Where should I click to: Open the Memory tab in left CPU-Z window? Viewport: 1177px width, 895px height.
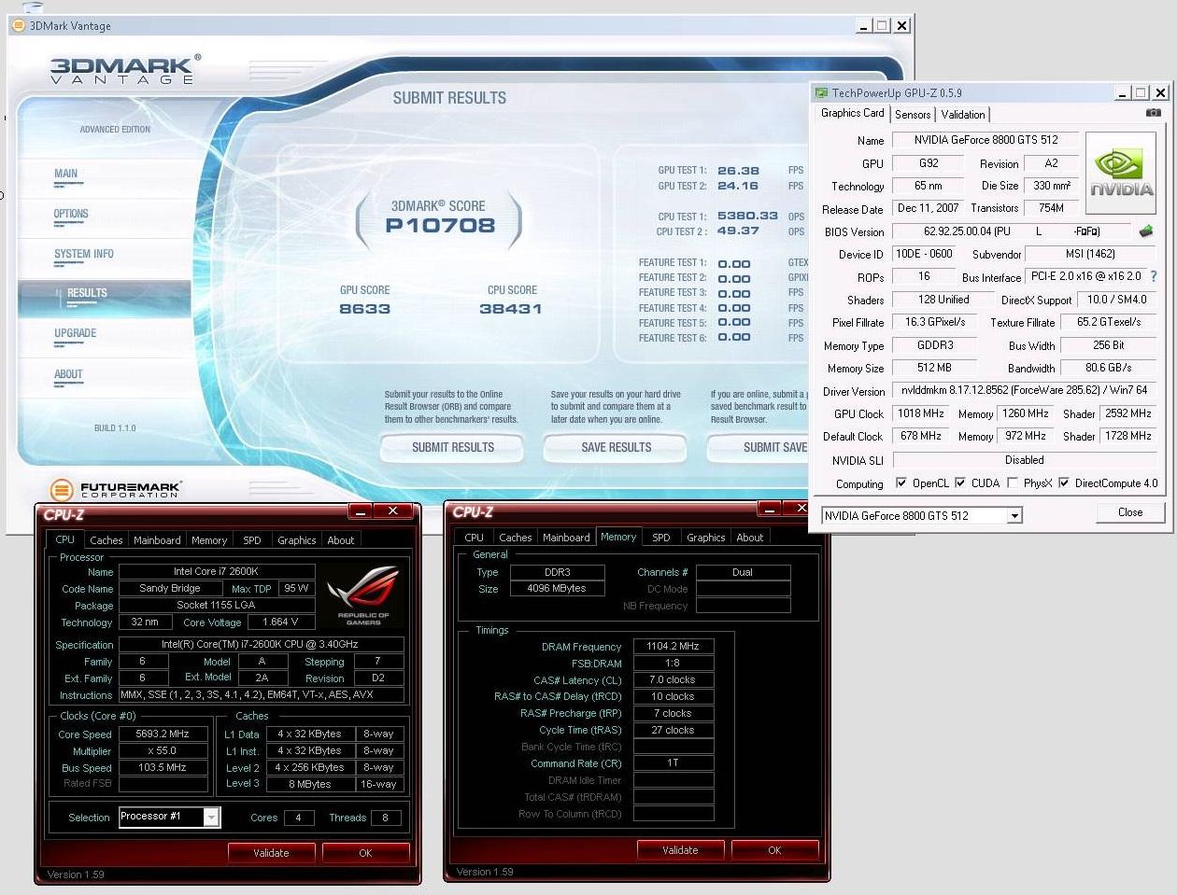209,539
